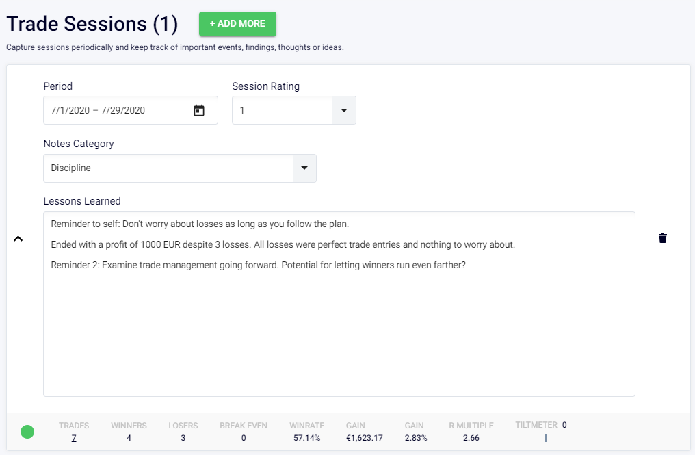The height and width of the screenshot is (455, 695).
Task: Click the Tiltmeter value 0
Action: [564, 425]
